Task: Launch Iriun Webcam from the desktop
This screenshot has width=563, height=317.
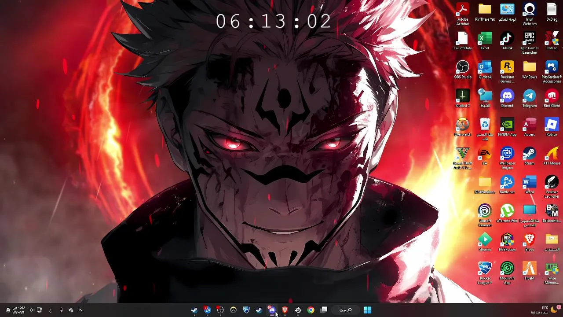Action: click(x=530, y=14)
